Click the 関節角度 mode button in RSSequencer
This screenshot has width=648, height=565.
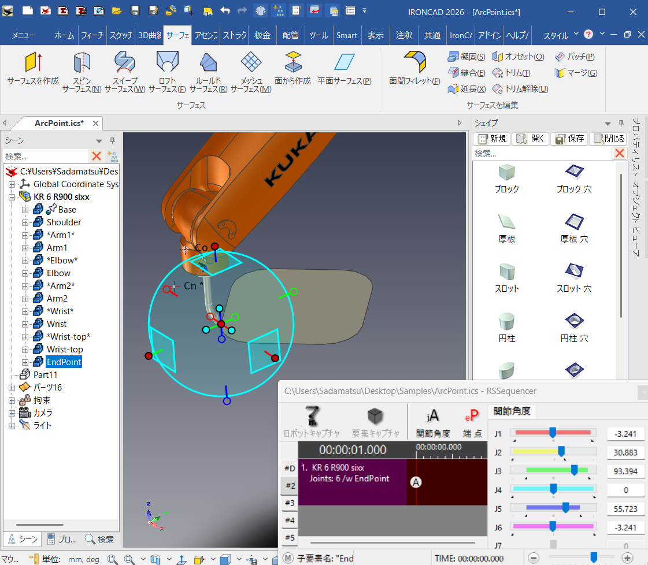point(433,423)
